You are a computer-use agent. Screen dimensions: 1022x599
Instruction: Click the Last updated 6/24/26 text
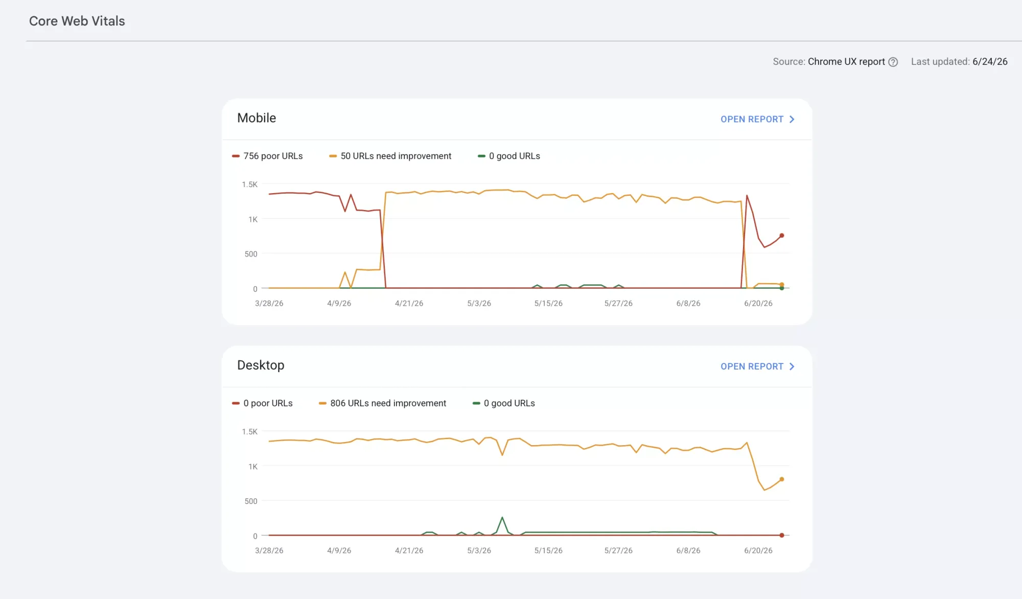click(x=959, y=61)
